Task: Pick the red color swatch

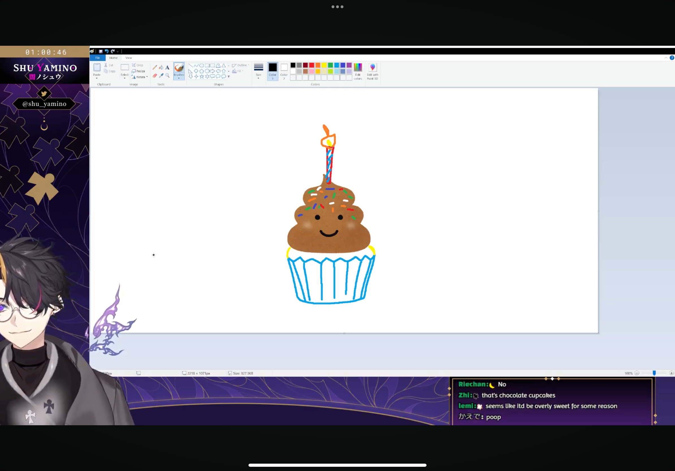Action: 311,65
